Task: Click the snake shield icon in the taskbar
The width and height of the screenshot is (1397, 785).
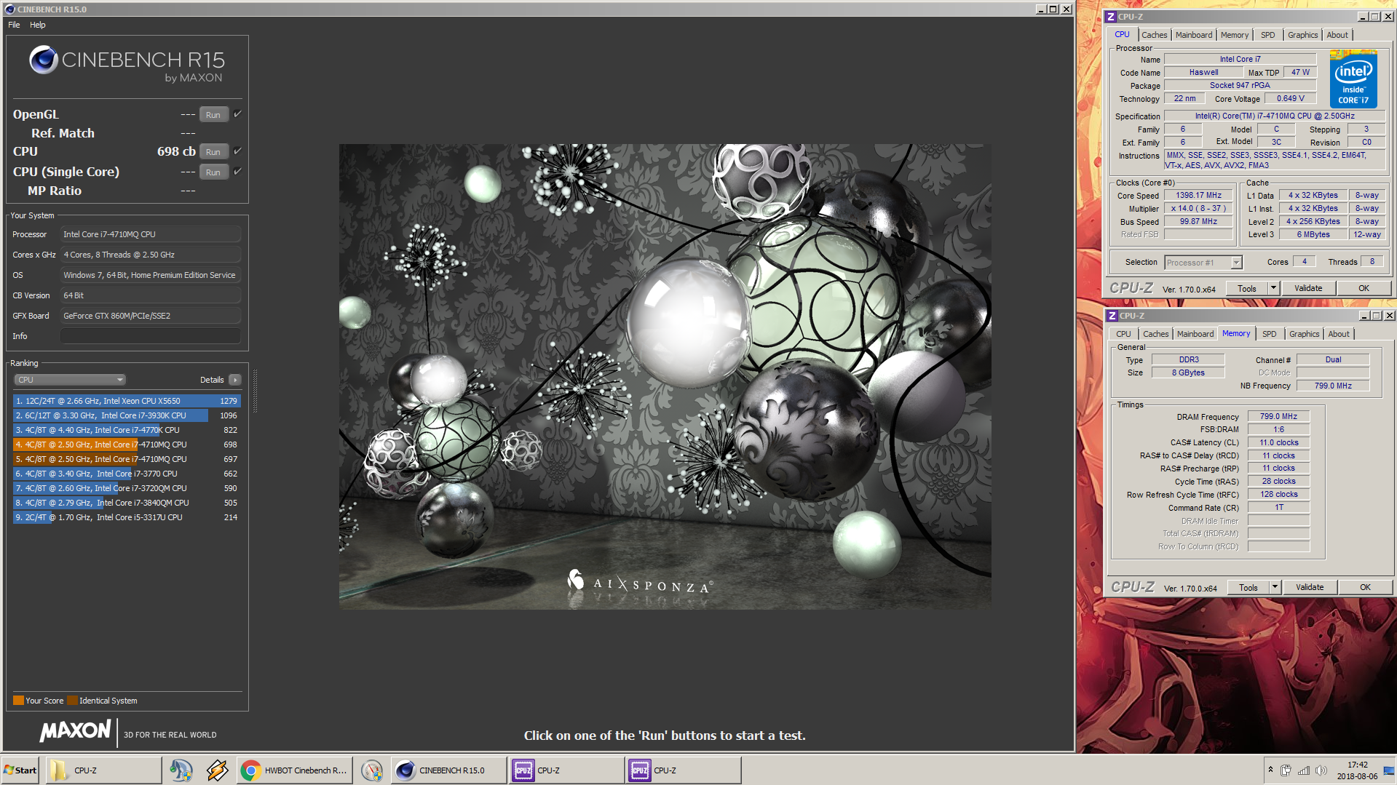Action: click(x=181, y=770)
